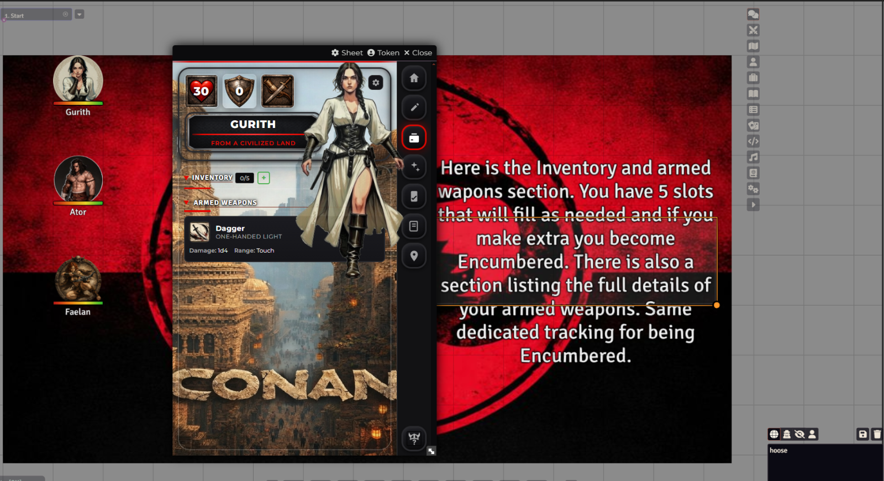Select the public roll globe mode

[x=774, y=434]
